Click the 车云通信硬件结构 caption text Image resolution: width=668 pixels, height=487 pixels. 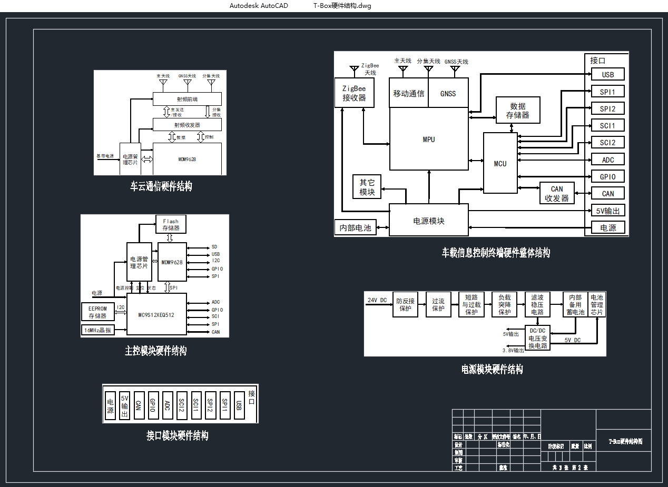pyautogui.click(x=161, y=186)
